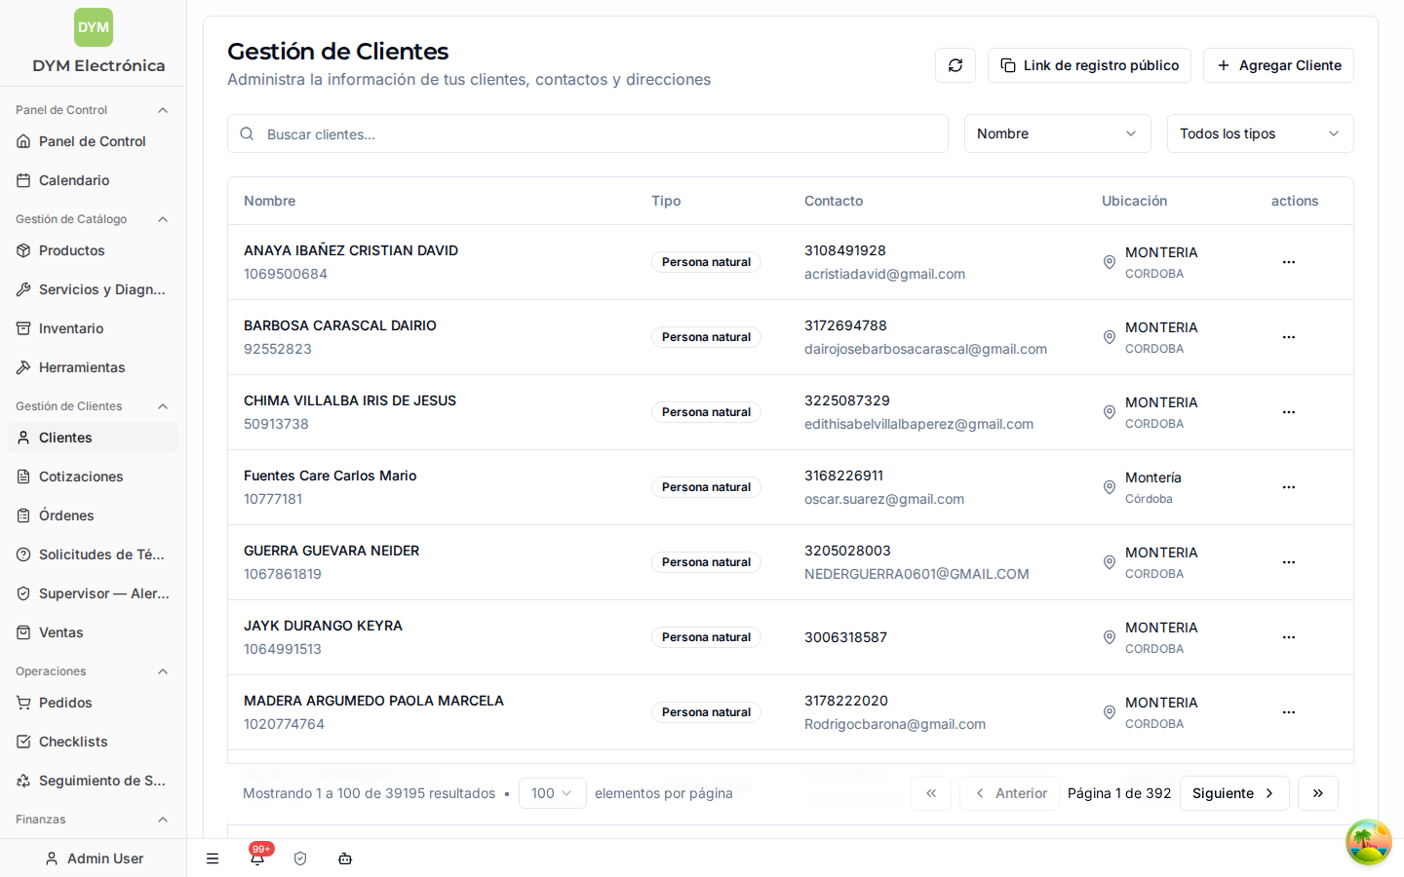Open actions menu for CHIMA VILLALBA IRIS DE JESUS
Screen dimensions: 1404x877
click(1289, 412)
